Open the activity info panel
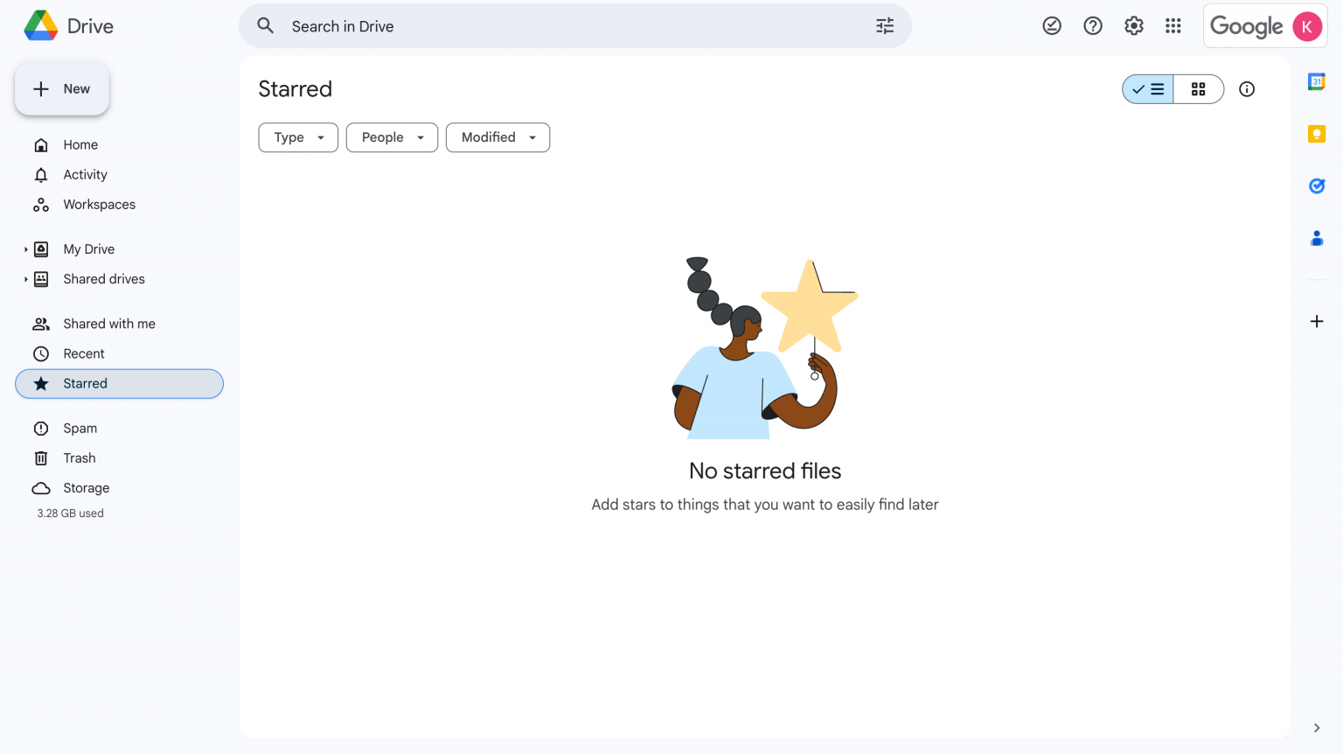 coord(1247,88)
